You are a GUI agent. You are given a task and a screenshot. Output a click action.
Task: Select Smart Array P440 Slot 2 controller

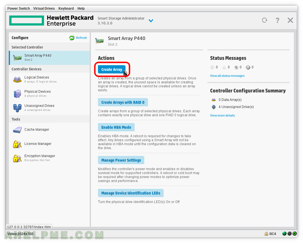pyautogui.click(x=49, y=58)
